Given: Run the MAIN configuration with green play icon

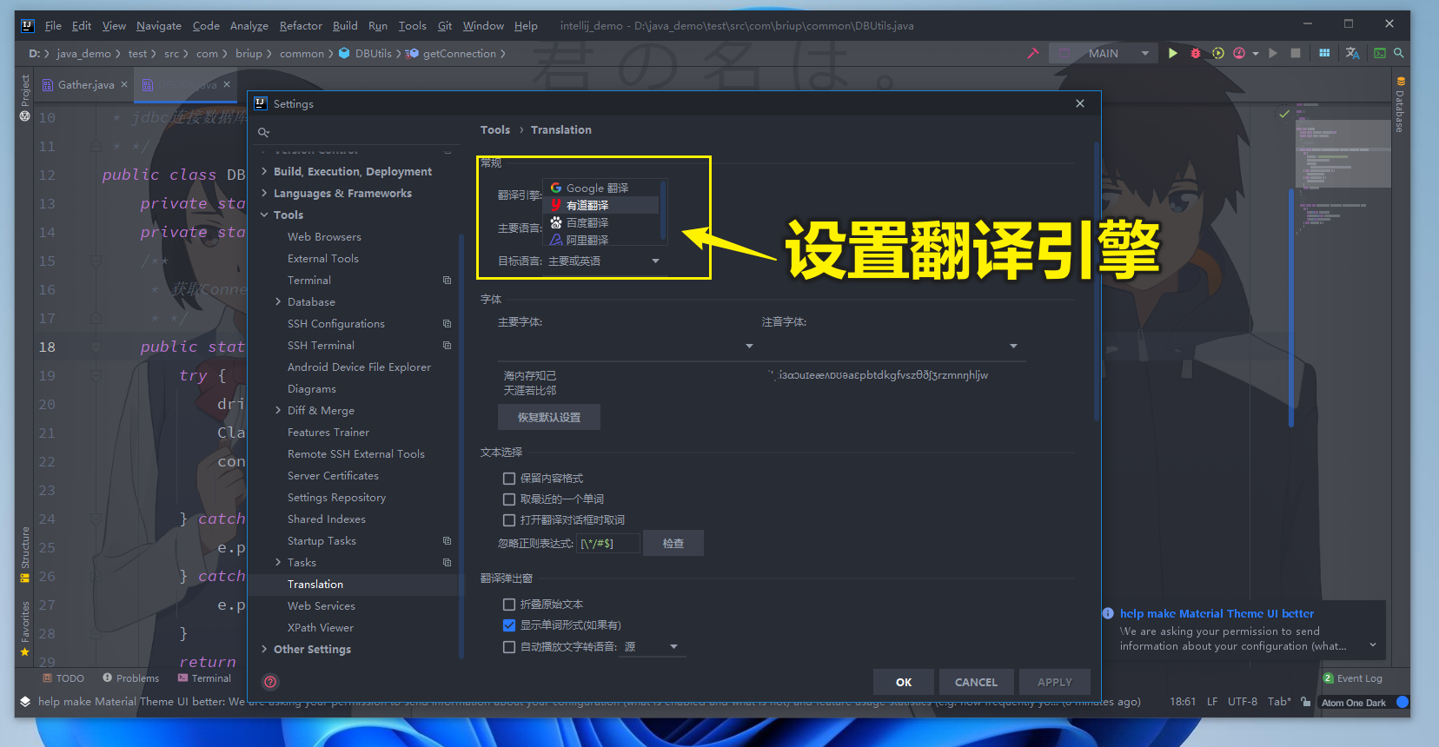Looking at the screenshot, I should (x=1173, y=53).
